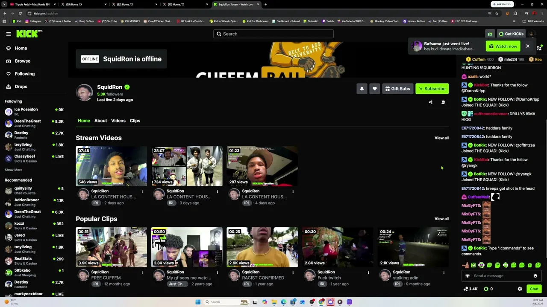Open Ice Poseidon's channel from Following

[34, 112]
